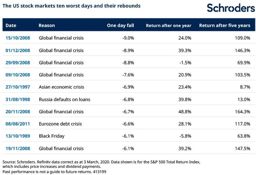
Task: Open the 27/10/1997 date entry
Action: click(x=18, y=87)
